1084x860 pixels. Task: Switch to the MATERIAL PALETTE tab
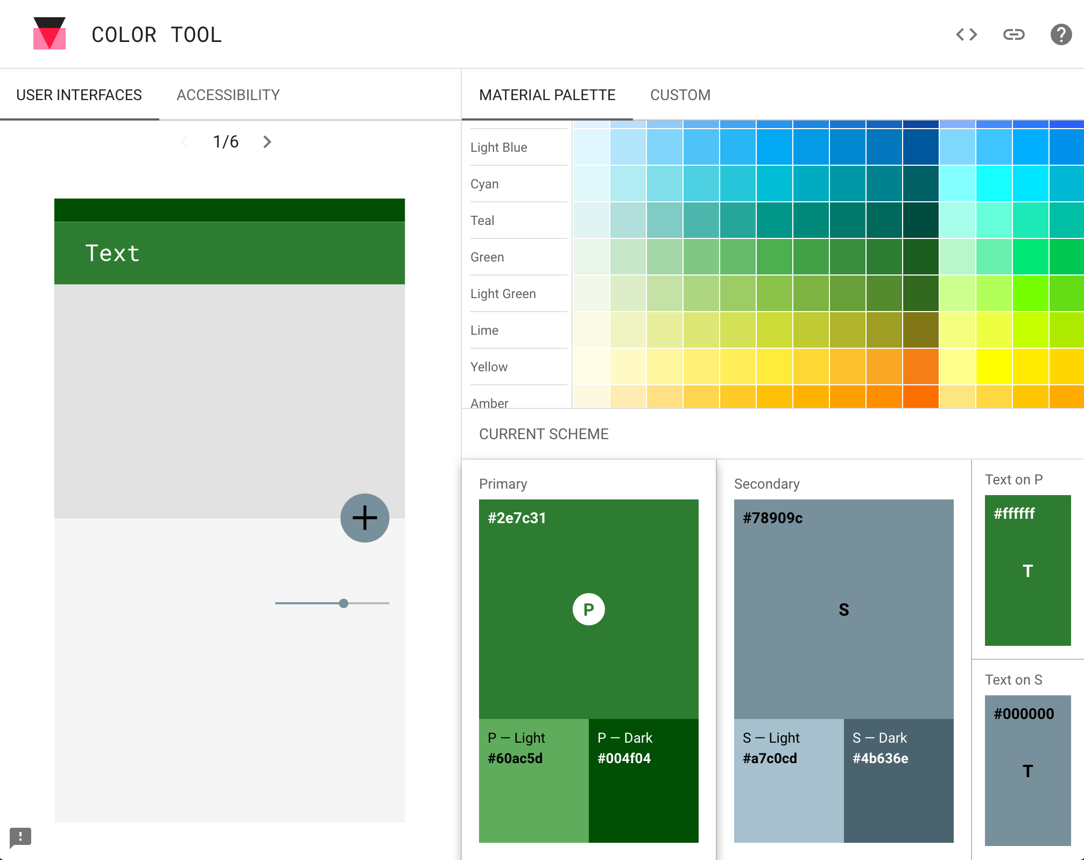547,95
